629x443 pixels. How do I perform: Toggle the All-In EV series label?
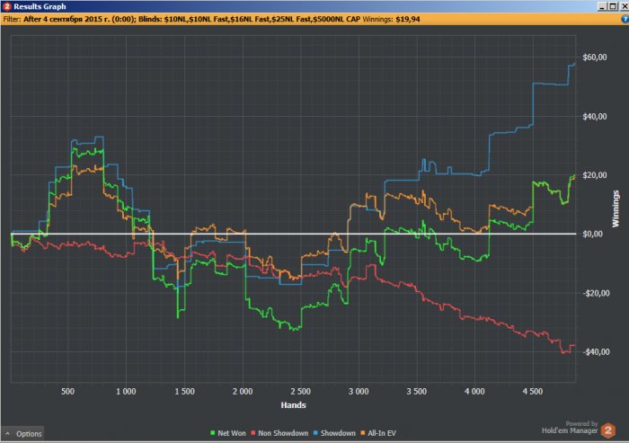(383, 432)
